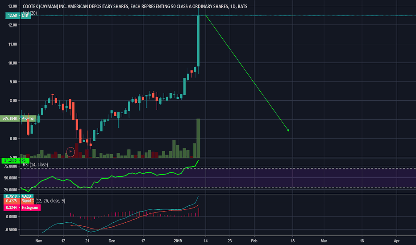Click the Mar date axis label
This screenshot has width=416, height=245.
tap(324, 241)
